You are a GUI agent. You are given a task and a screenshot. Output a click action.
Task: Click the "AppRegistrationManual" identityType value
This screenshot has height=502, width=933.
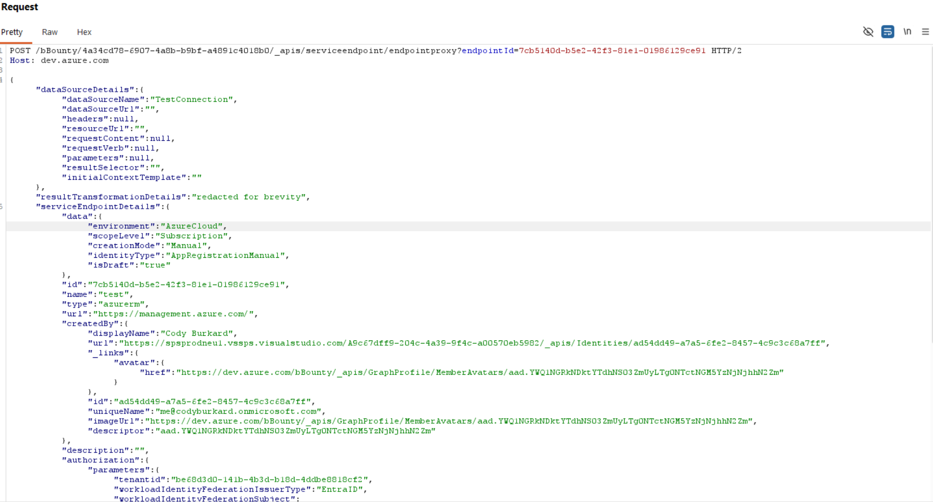click(225, 256)
